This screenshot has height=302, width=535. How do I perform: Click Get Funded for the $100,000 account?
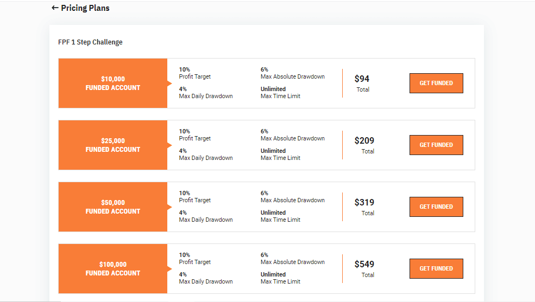(436, 268)
